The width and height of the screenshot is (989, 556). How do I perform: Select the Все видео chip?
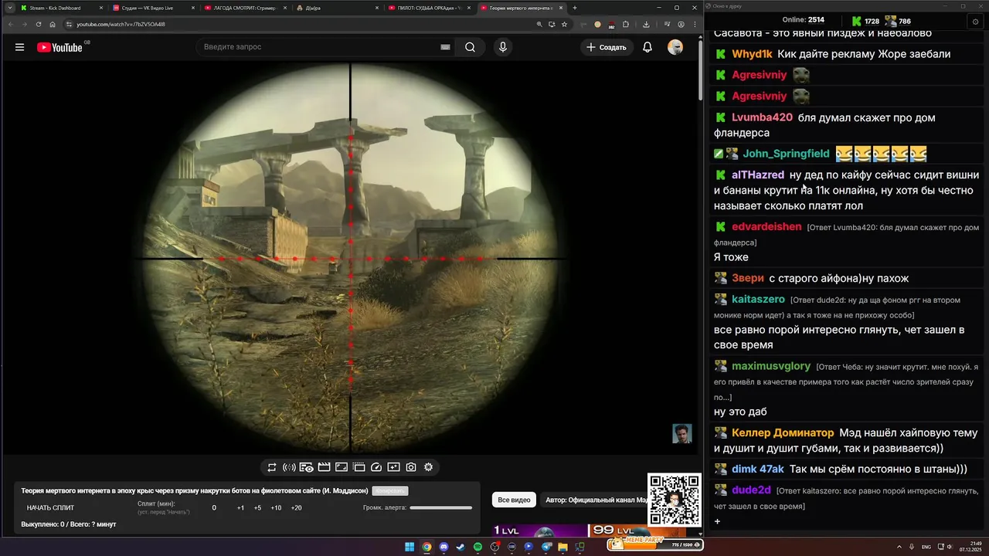514,500
